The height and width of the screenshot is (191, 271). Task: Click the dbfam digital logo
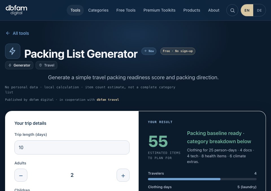click(16, 10)
